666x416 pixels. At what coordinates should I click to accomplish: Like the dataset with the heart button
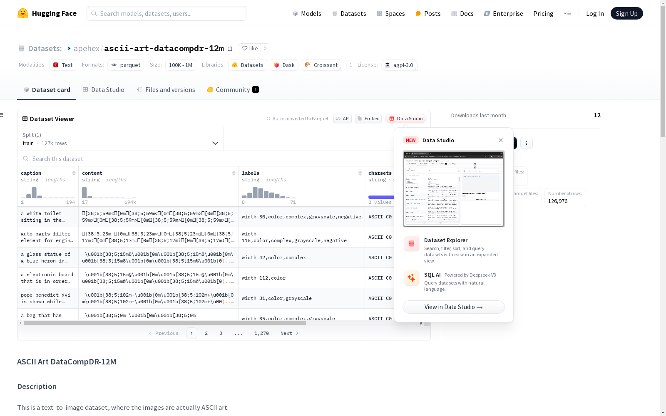[250, 48]
